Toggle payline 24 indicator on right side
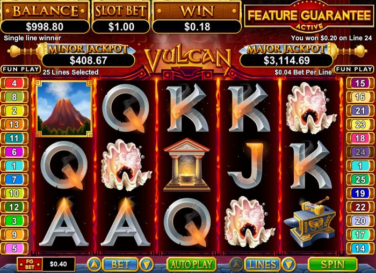 click(360, 152)
